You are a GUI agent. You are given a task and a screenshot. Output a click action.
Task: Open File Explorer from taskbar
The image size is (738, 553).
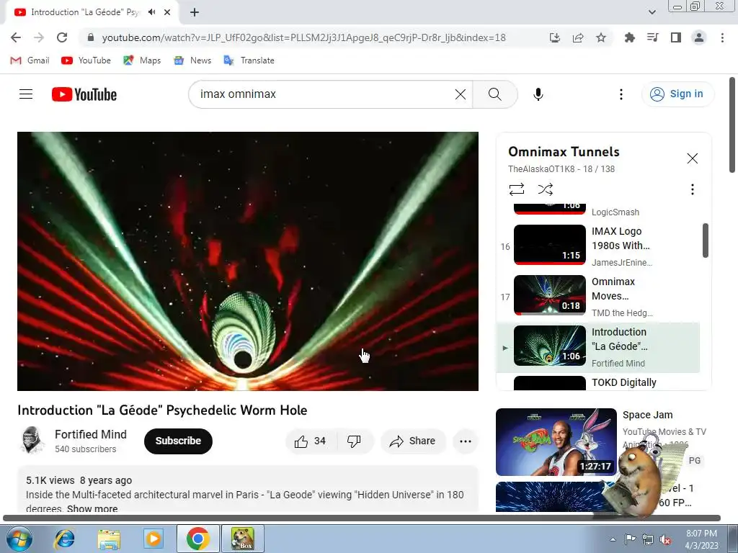tap(109, 539)
